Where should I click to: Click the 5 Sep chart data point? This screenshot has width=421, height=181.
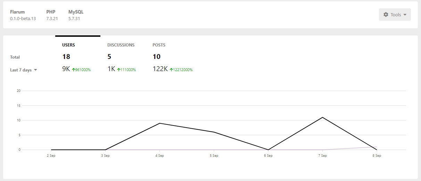pos(214,132)
